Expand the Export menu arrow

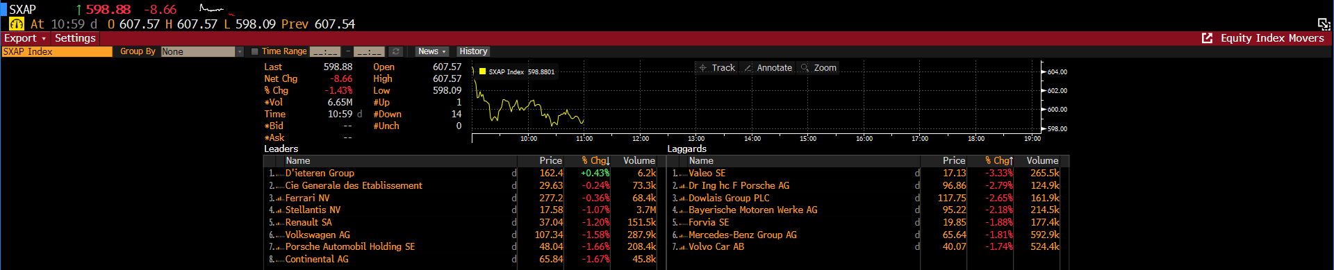coord(44,39)
